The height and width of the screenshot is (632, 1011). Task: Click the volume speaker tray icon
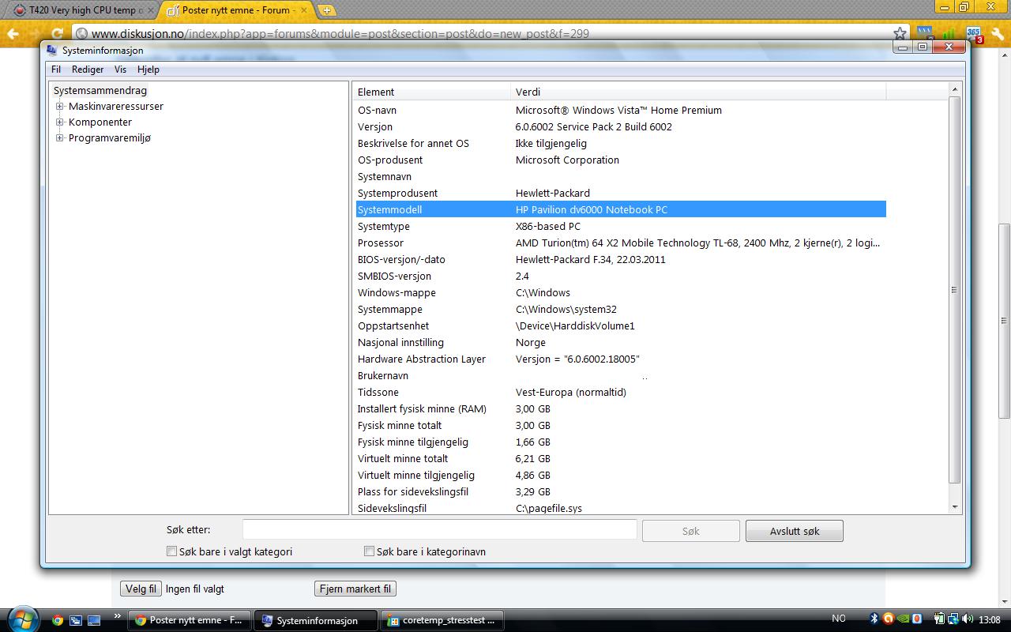[x=968, y=619]
